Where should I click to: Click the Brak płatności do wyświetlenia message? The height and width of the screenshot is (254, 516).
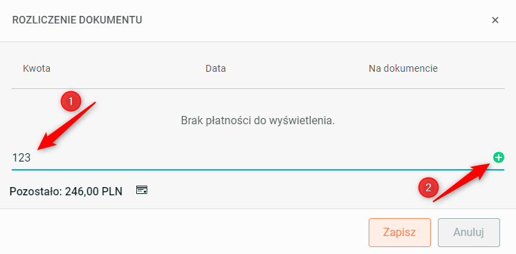[x=258, y=121]
